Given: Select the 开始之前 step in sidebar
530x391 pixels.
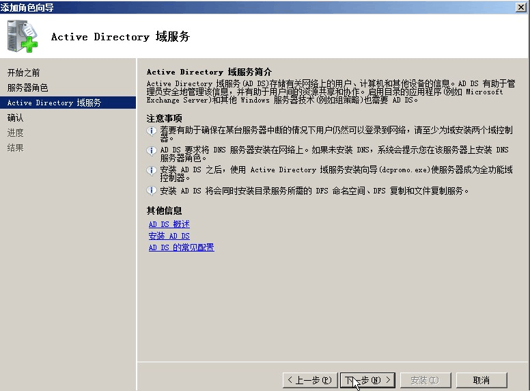Looking at the screenshot, I should (x=24, y=72).
